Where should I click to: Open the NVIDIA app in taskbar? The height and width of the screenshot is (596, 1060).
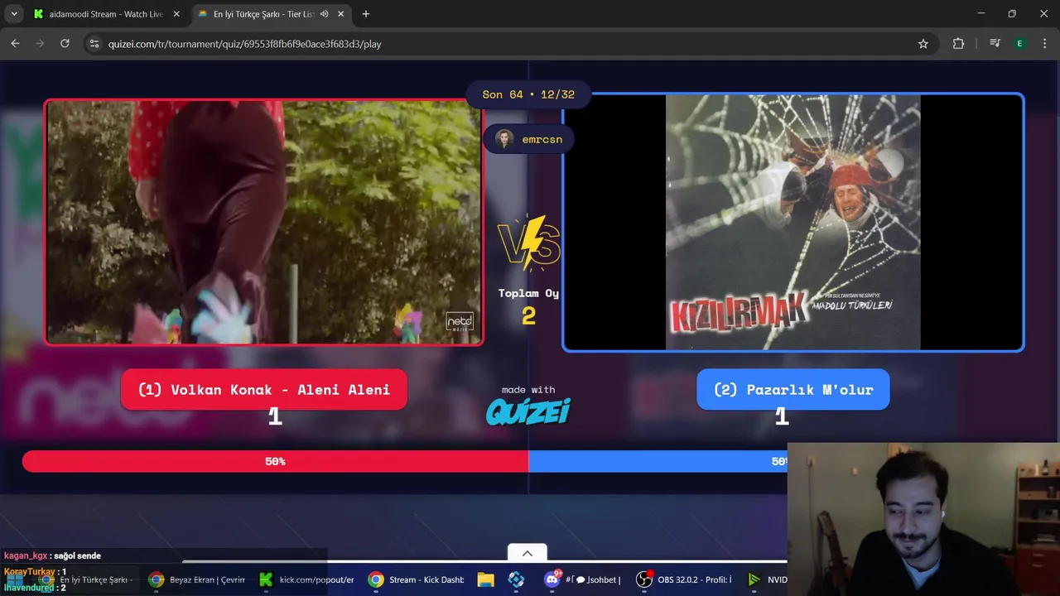pos(766,579)
